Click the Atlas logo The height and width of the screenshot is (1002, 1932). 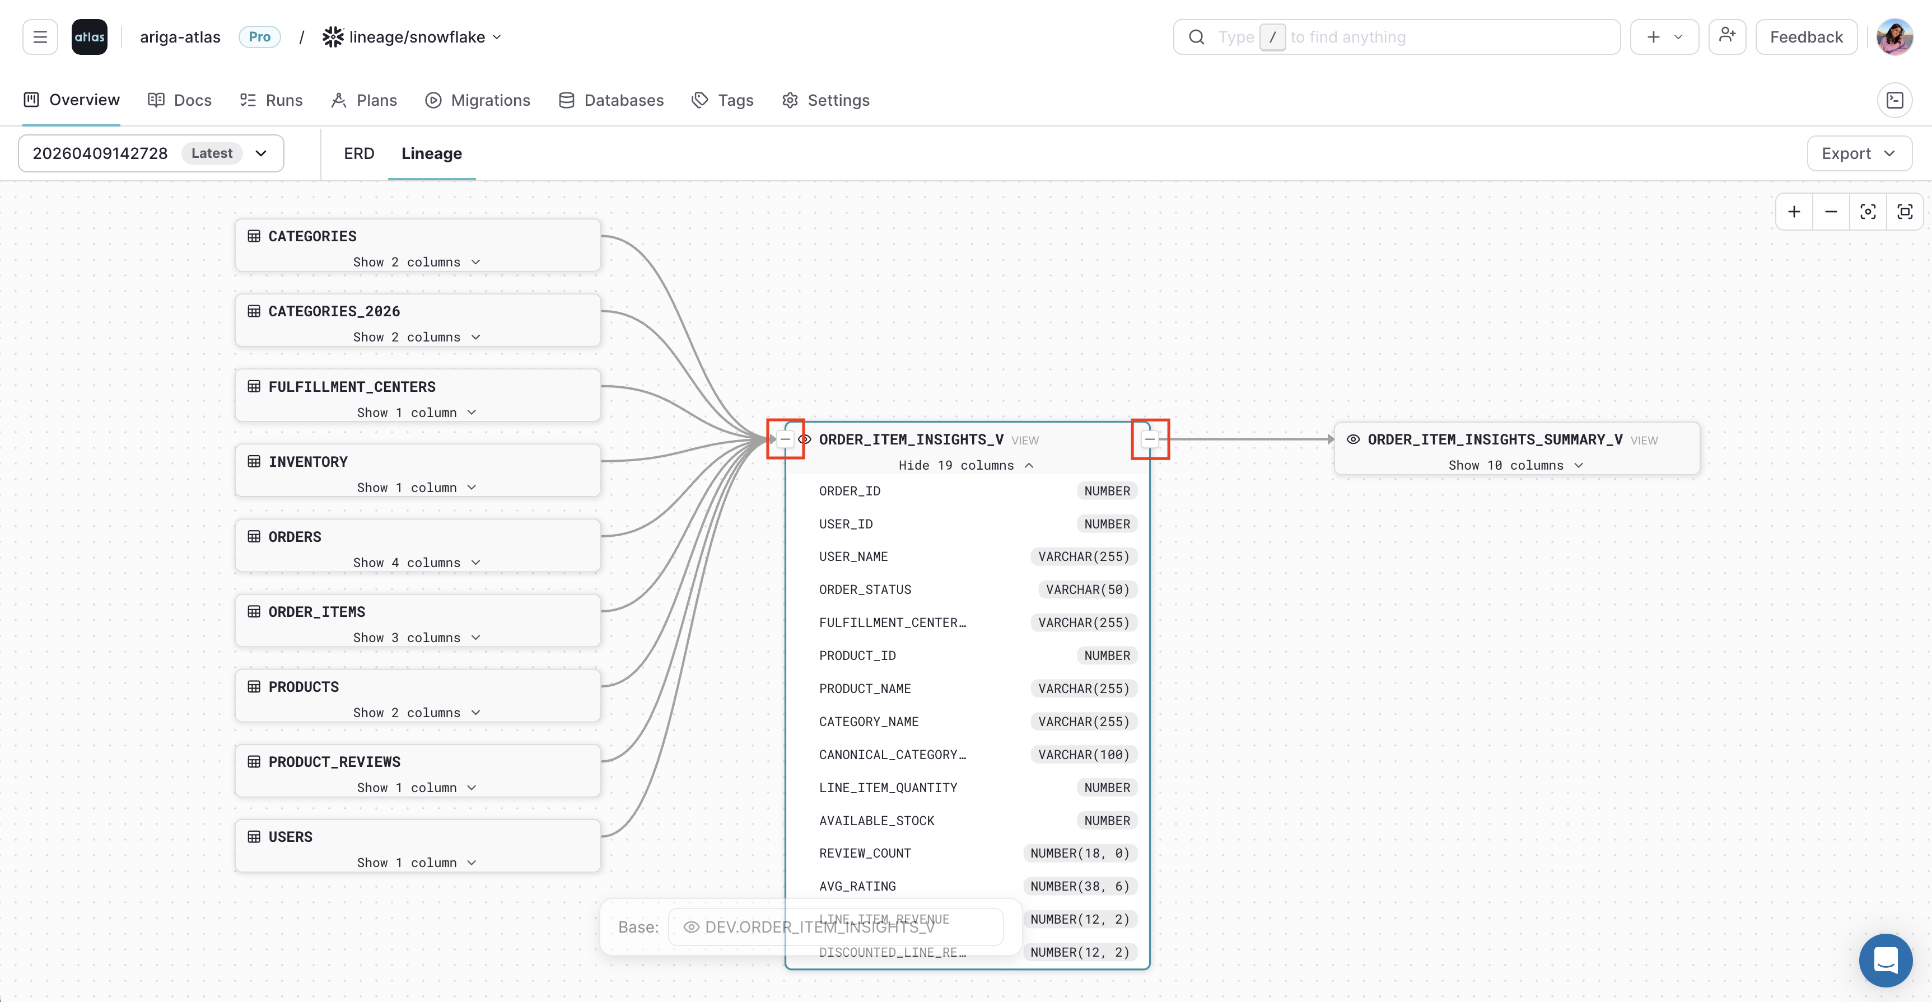pyautogui.click(x=89, y=36)
